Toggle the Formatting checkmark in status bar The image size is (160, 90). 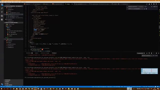[x=151, y=87]
